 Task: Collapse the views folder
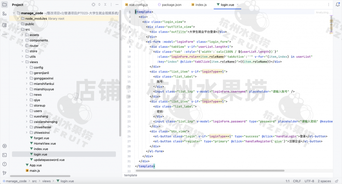click(x=22, y=62)
